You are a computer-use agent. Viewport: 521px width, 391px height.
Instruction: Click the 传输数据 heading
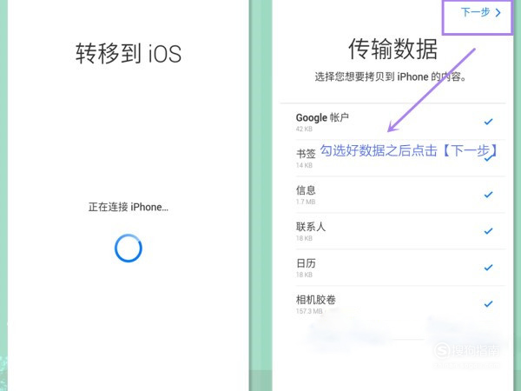pos(392,49)
